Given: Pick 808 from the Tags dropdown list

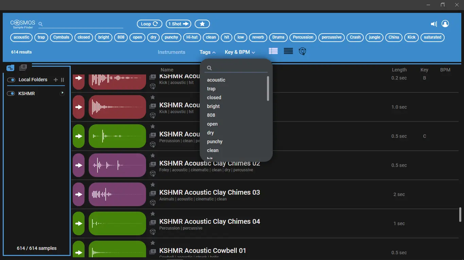Looking at the screenshot, I should pyautogui.click(x=211, y=115).
